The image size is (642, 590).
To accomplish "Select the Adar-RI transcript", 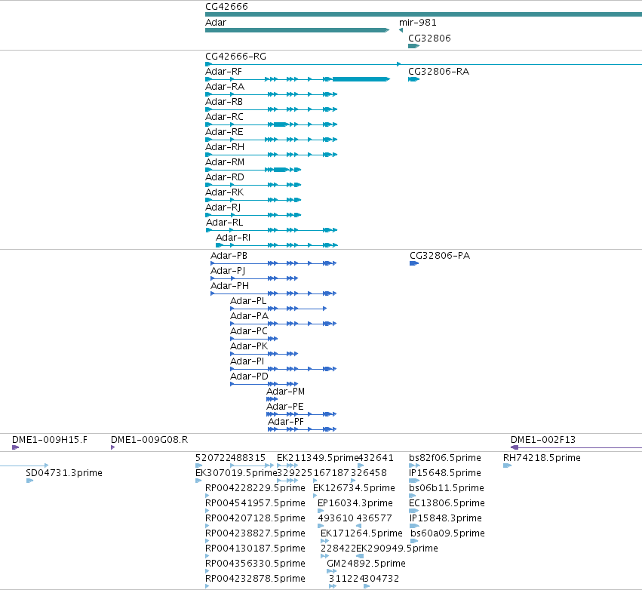I will (x=277, y=245).
